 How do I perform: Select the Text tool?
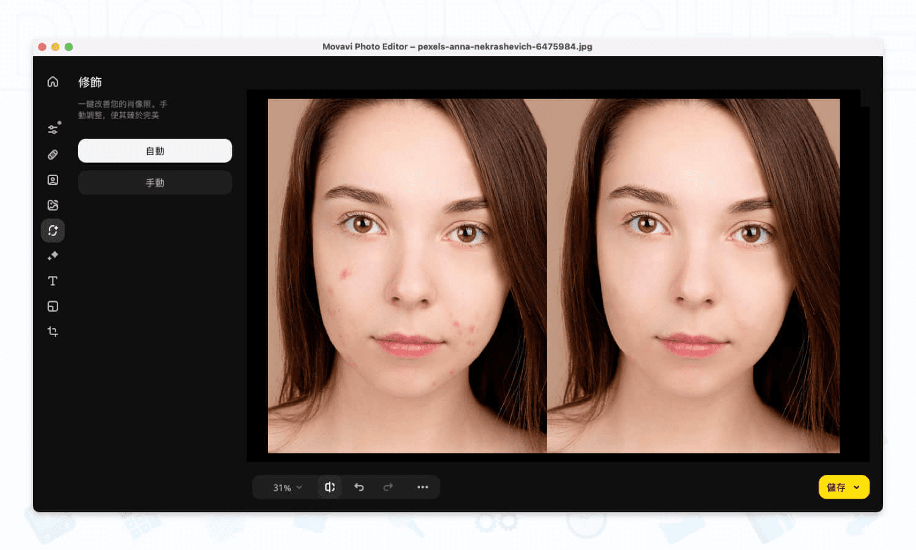click(53, 280)
